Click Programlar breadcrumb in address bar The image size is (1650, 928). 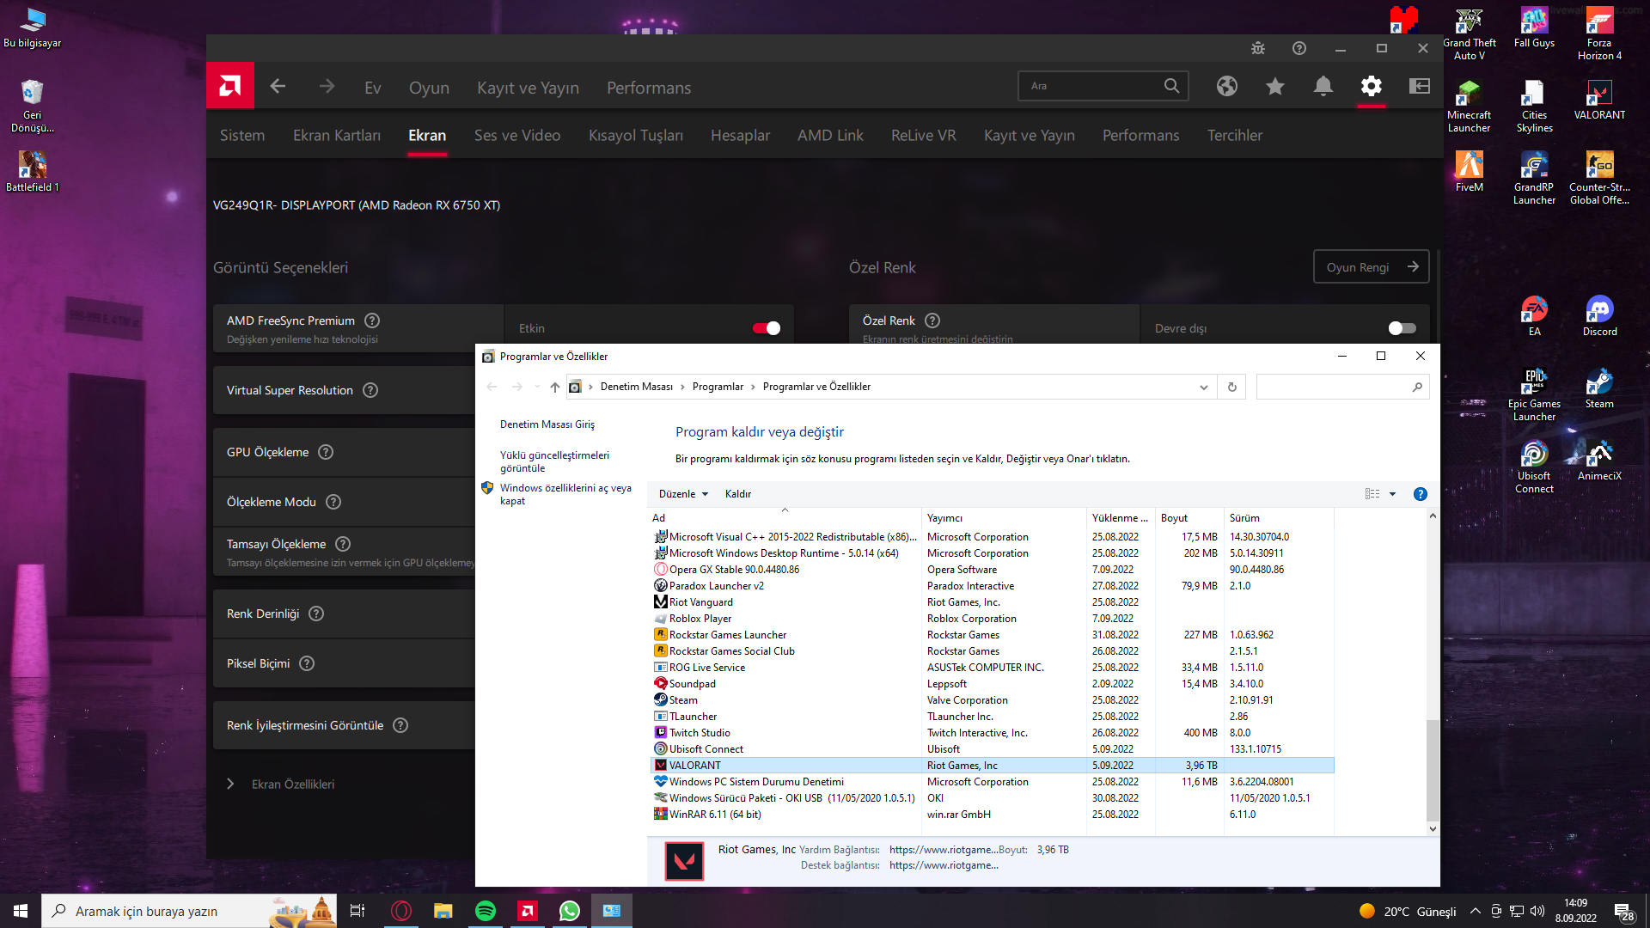tap(718, 387)
